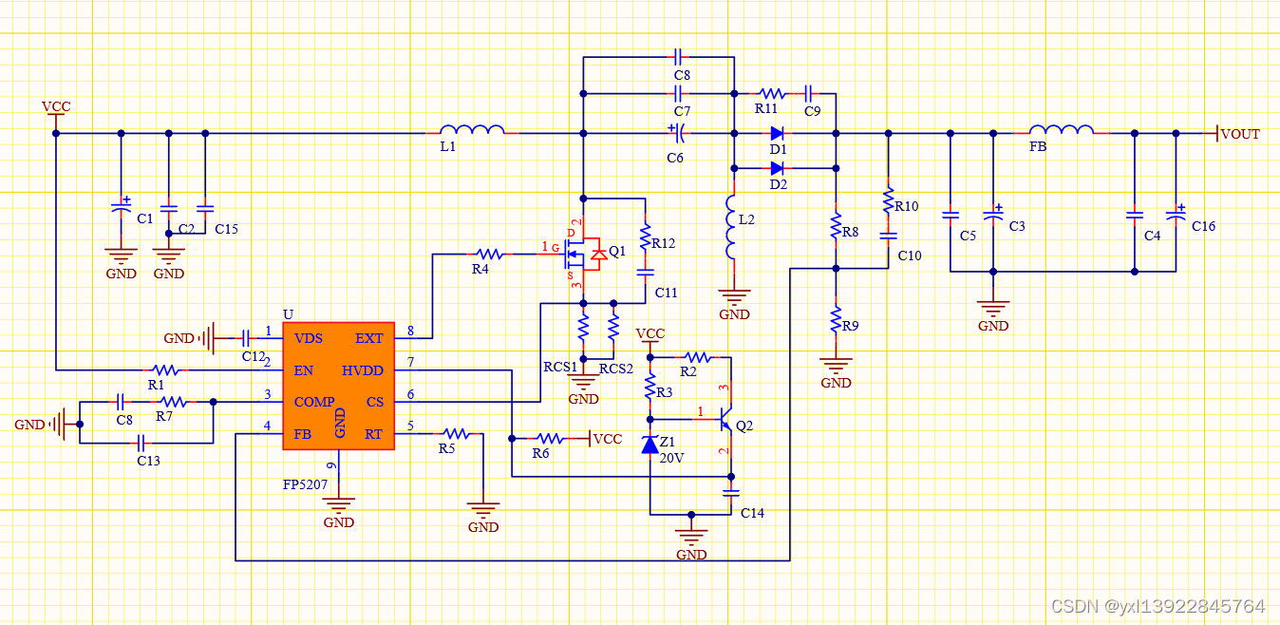The height and width of the screenshot is (625, 1280).
Task: Select the R3 resistor symbol
Action: 650,388
